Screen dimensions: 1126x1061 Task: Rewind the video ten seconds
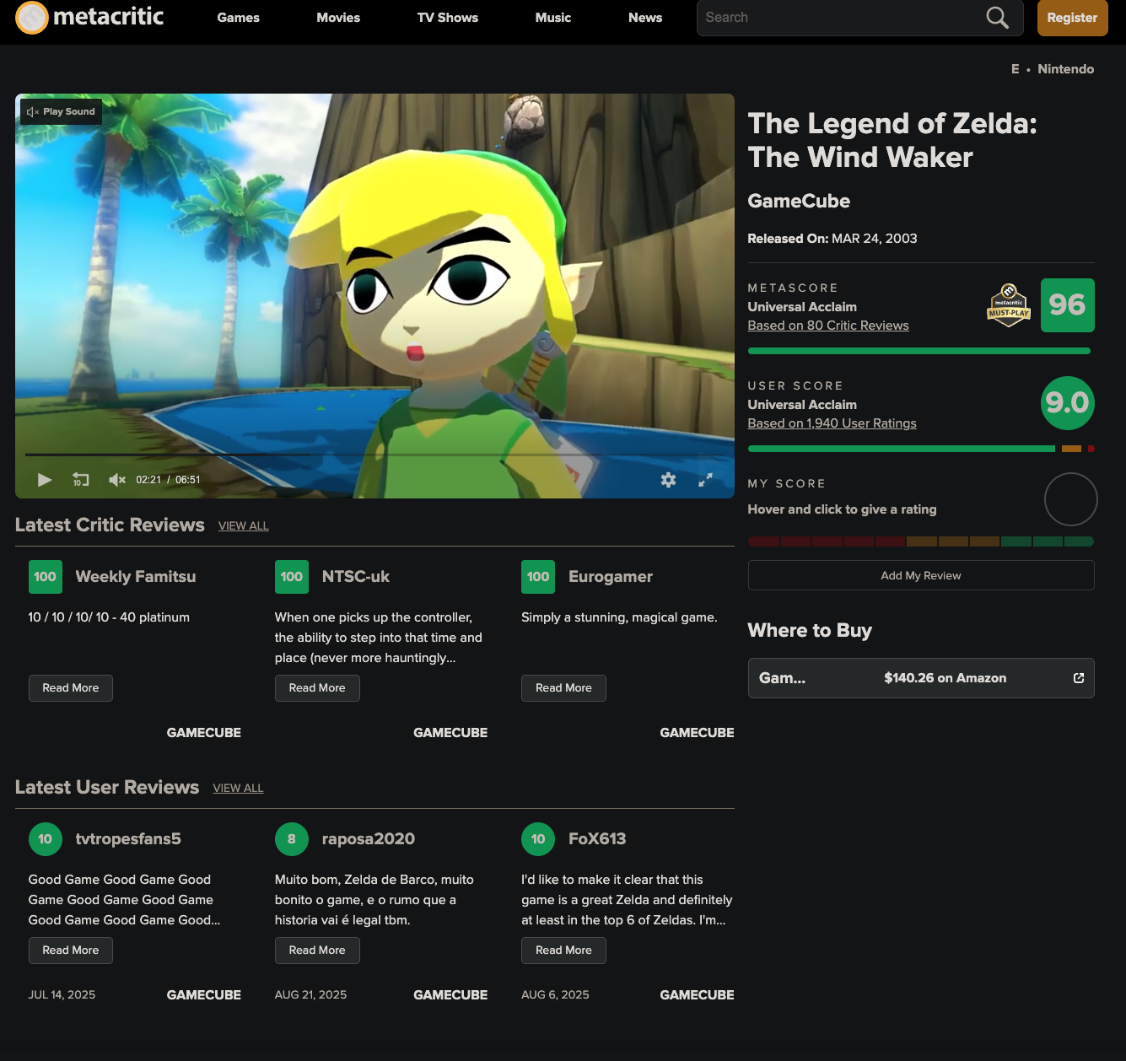[x=81, y=480]
